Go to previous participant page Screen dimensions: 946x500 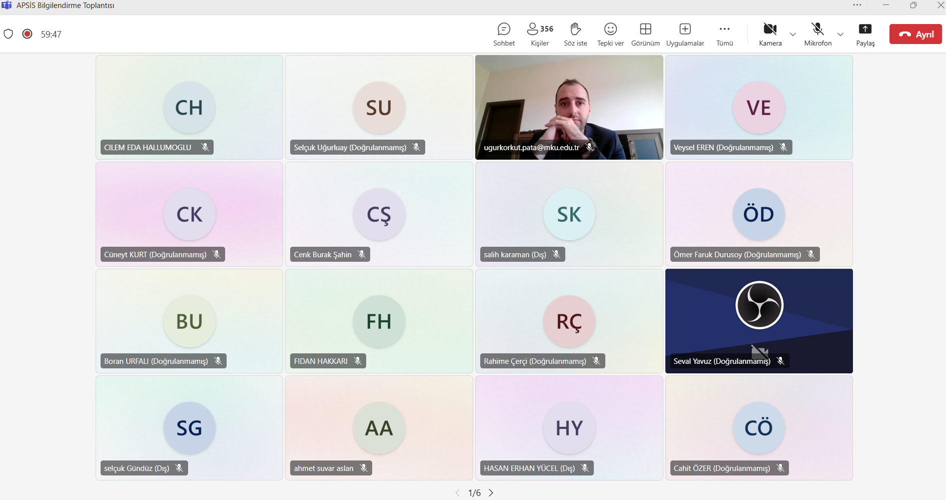point(457,493)
